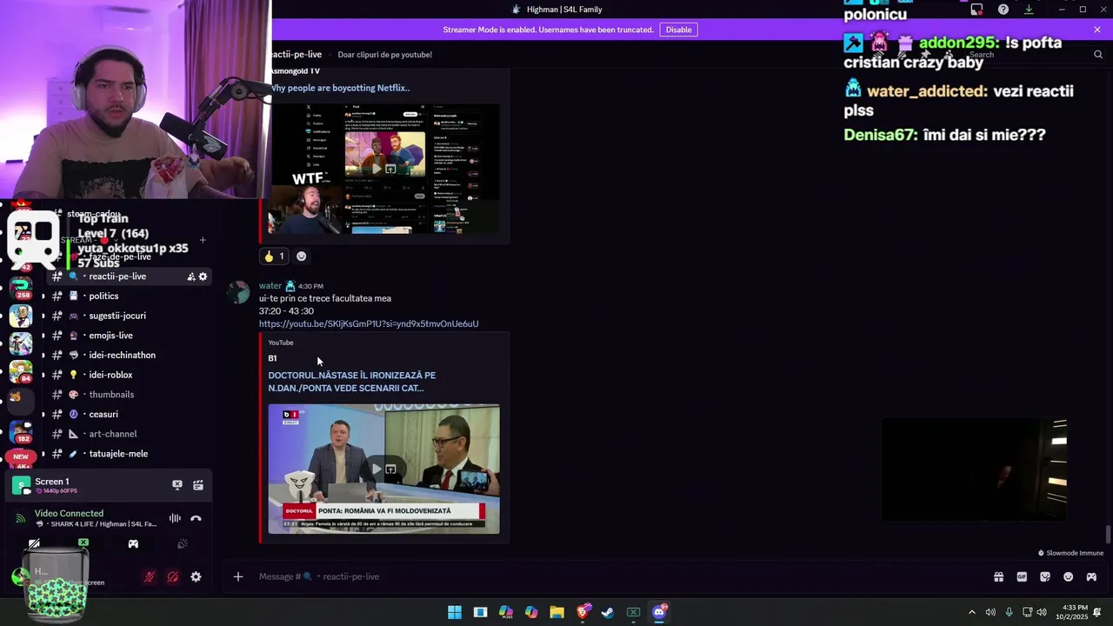The image size is (1113, 626).
Task: Click the small webcam preview thumbnail
Action: (974, 469)
